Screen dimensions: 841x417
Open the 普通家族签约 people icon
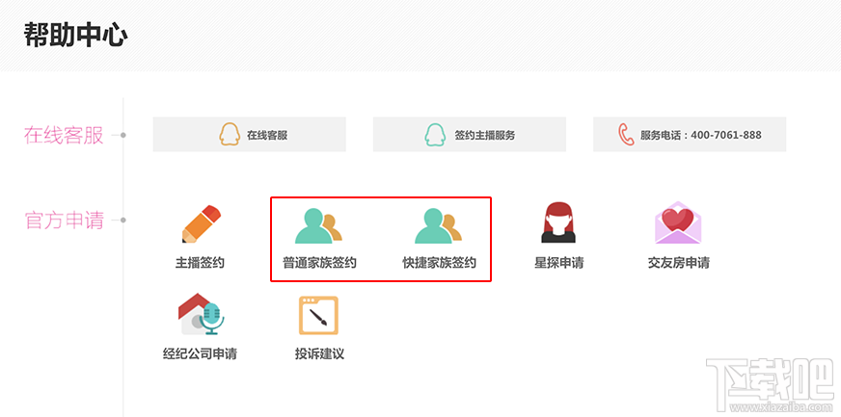coord(318,226)
